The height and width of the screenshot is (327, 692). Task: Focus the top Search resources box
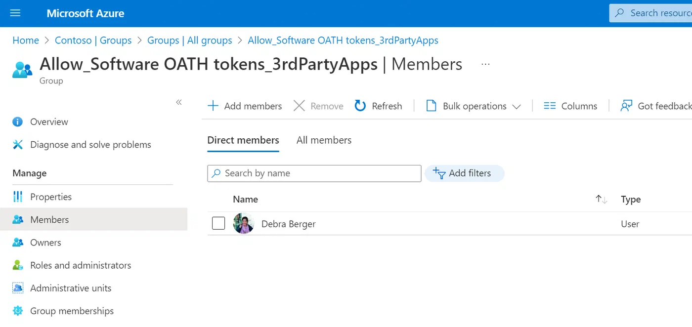coord(650,13)
